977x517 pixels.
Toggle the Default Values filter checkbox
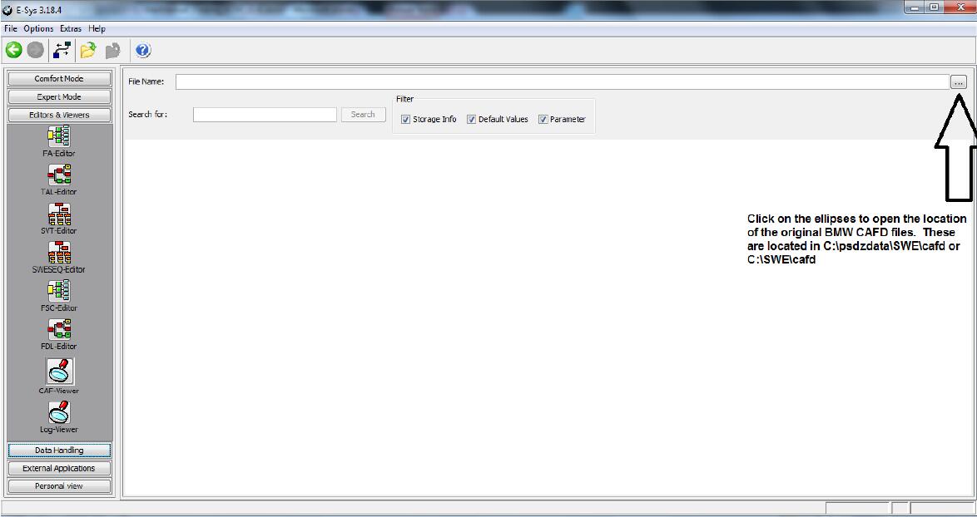472,120
